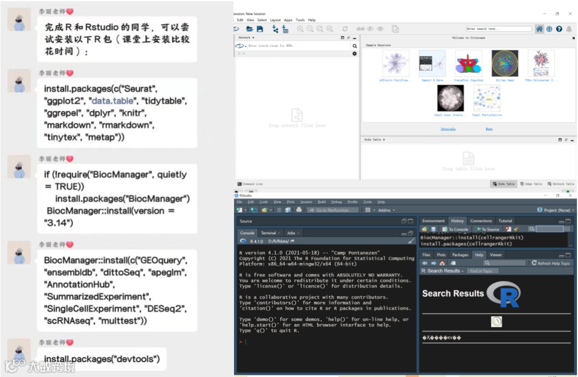The width and height of the screenshot is (578, 377).
Task: New network from selection icon in Cytoscape
Action: tap(395, 29)
